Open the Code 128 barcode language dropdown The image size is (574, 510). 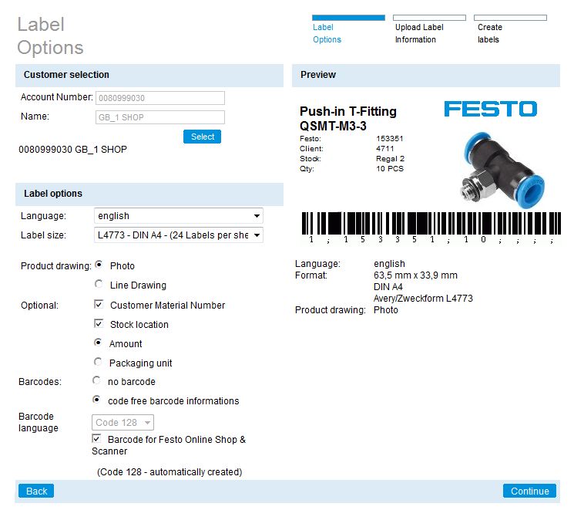pyautogui.click(x=123, y=422)
